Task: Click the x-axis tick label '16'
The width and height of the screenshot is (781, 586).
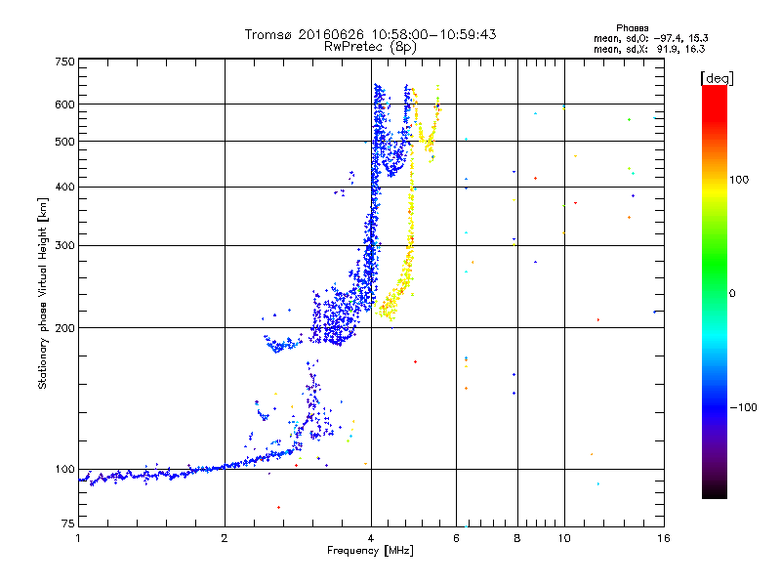Action: [x=664, y=538]
